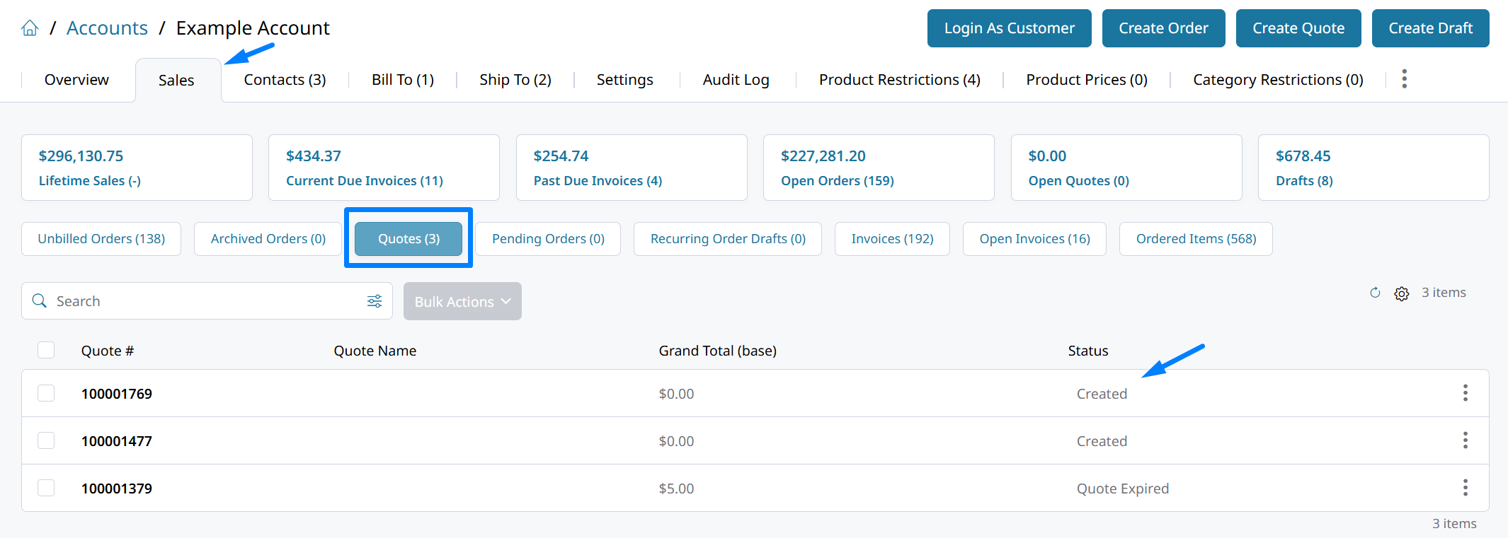Open grid settings gear
This screenshot has height=538, width=1508.
[1402, 293]
